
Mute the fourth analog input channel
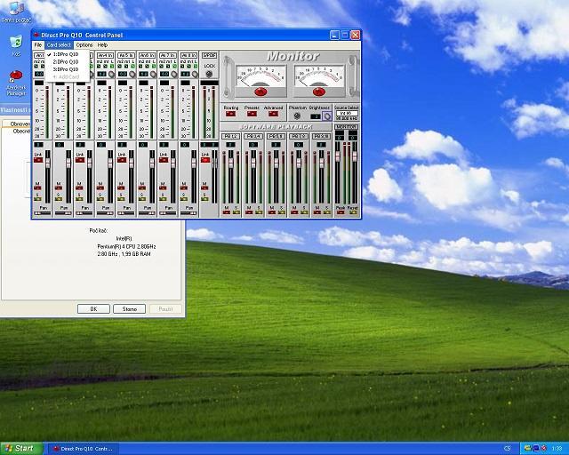100,188
